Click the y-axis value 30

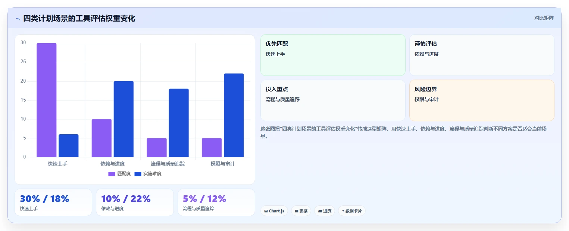click(23, 43)
